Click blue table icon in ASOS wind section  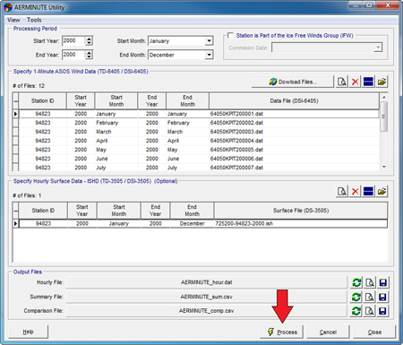click(368, 82)
